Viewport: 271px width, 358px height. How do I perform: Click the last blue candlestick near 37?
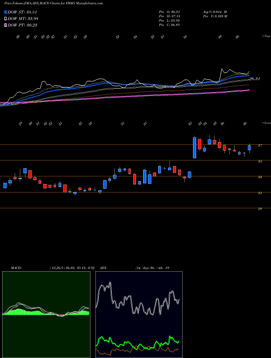[x=249, y=148]
